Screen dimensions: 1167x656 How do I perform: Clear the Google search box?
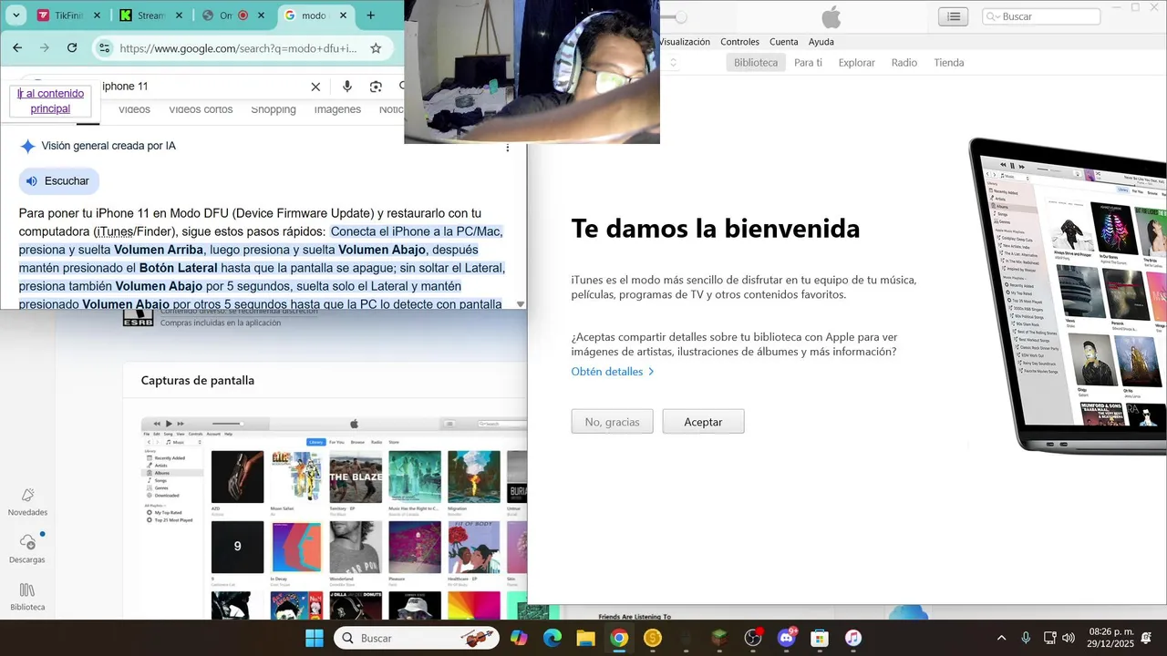(x=315, y=87)
